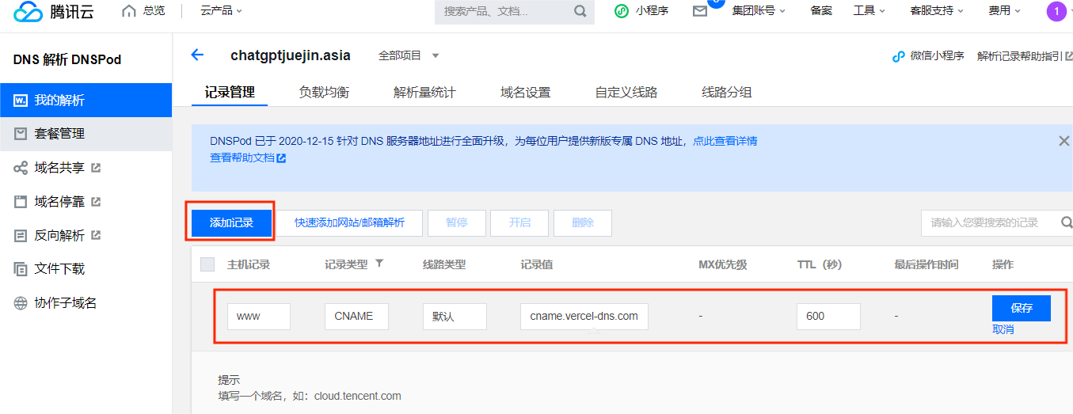Click 添加记录 button

231,222
